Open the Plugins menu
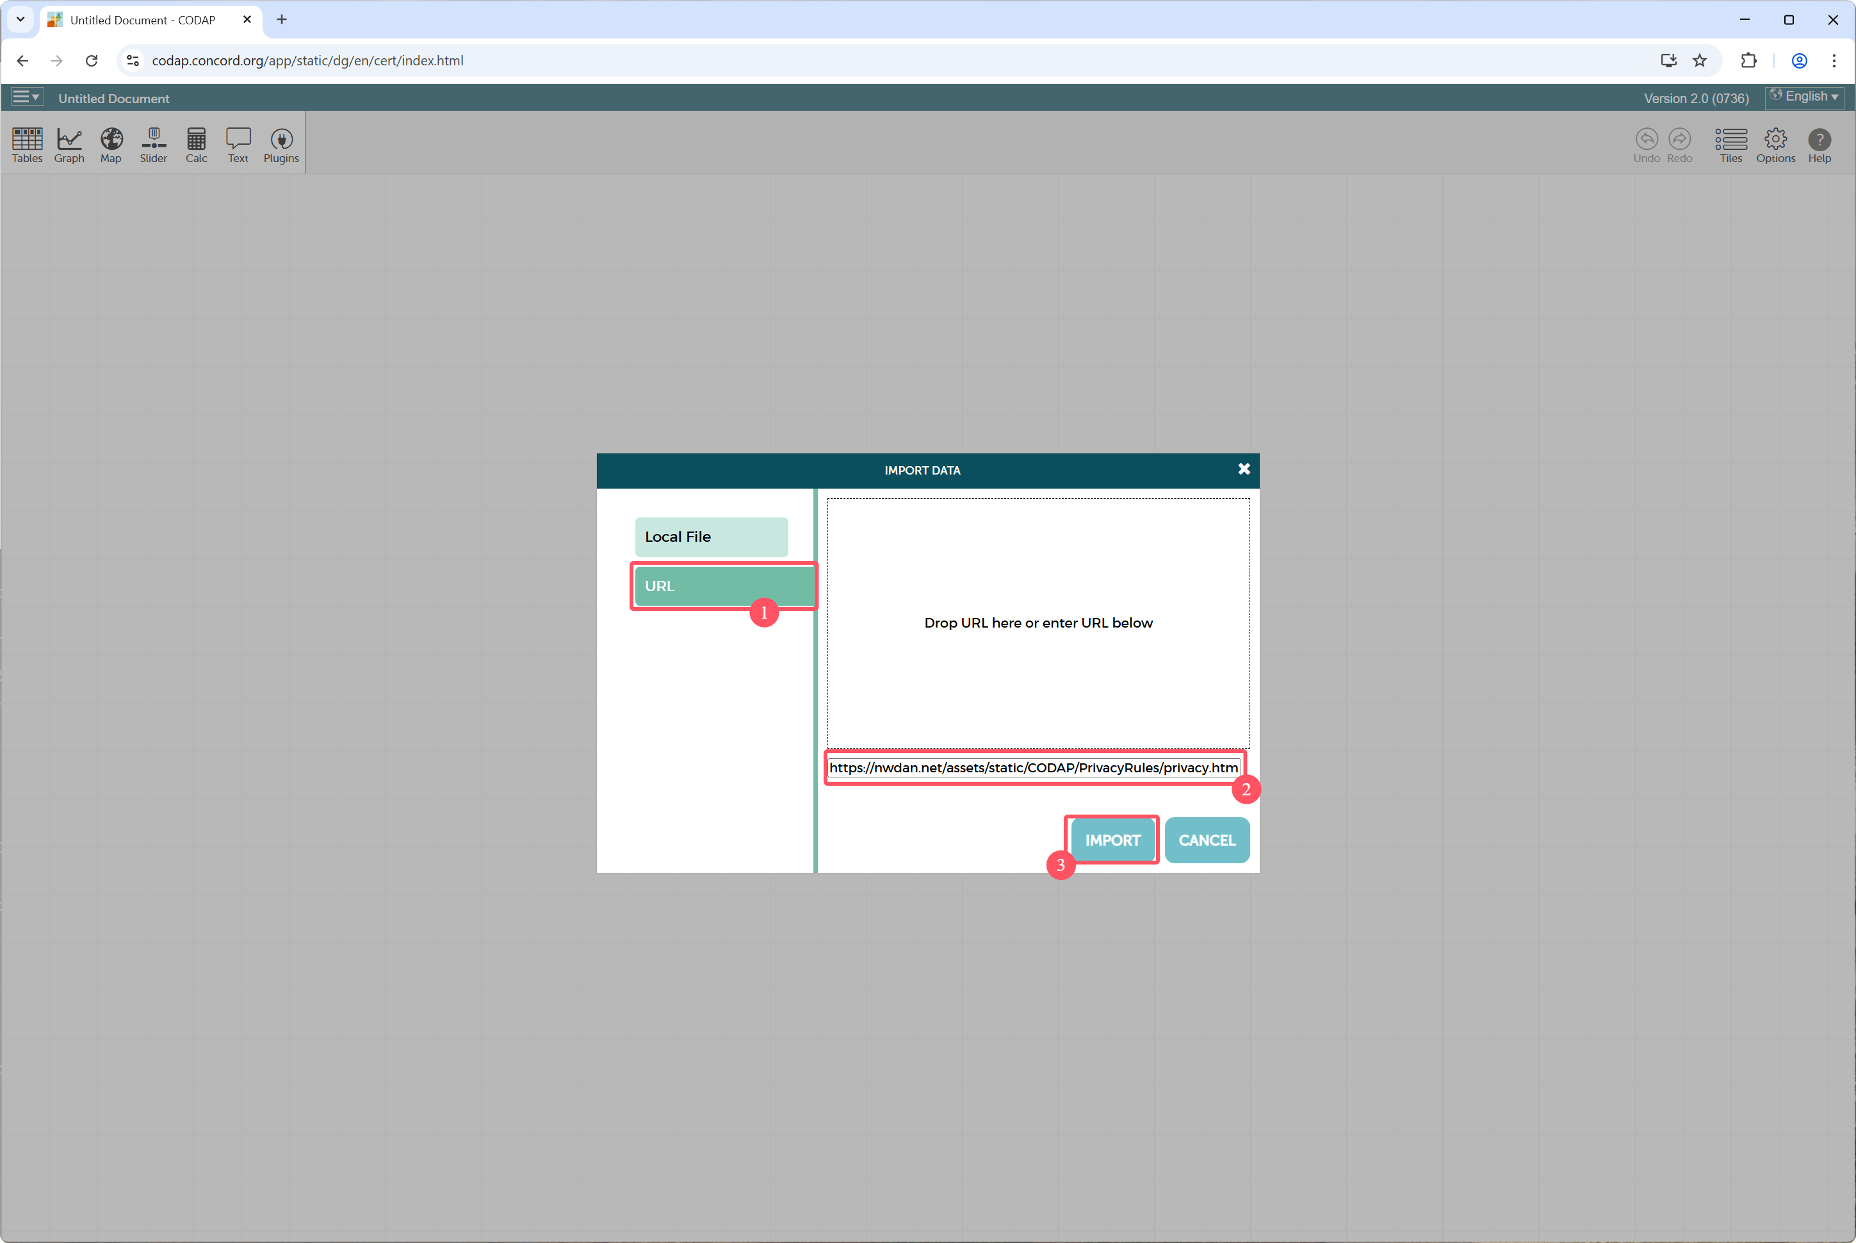This screenshot has width=1856, height=1243. coord(281,145)
